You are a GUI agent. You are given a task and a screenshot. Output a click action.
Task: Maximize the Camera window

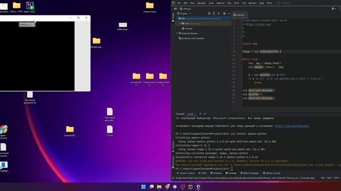click(78, 18)
